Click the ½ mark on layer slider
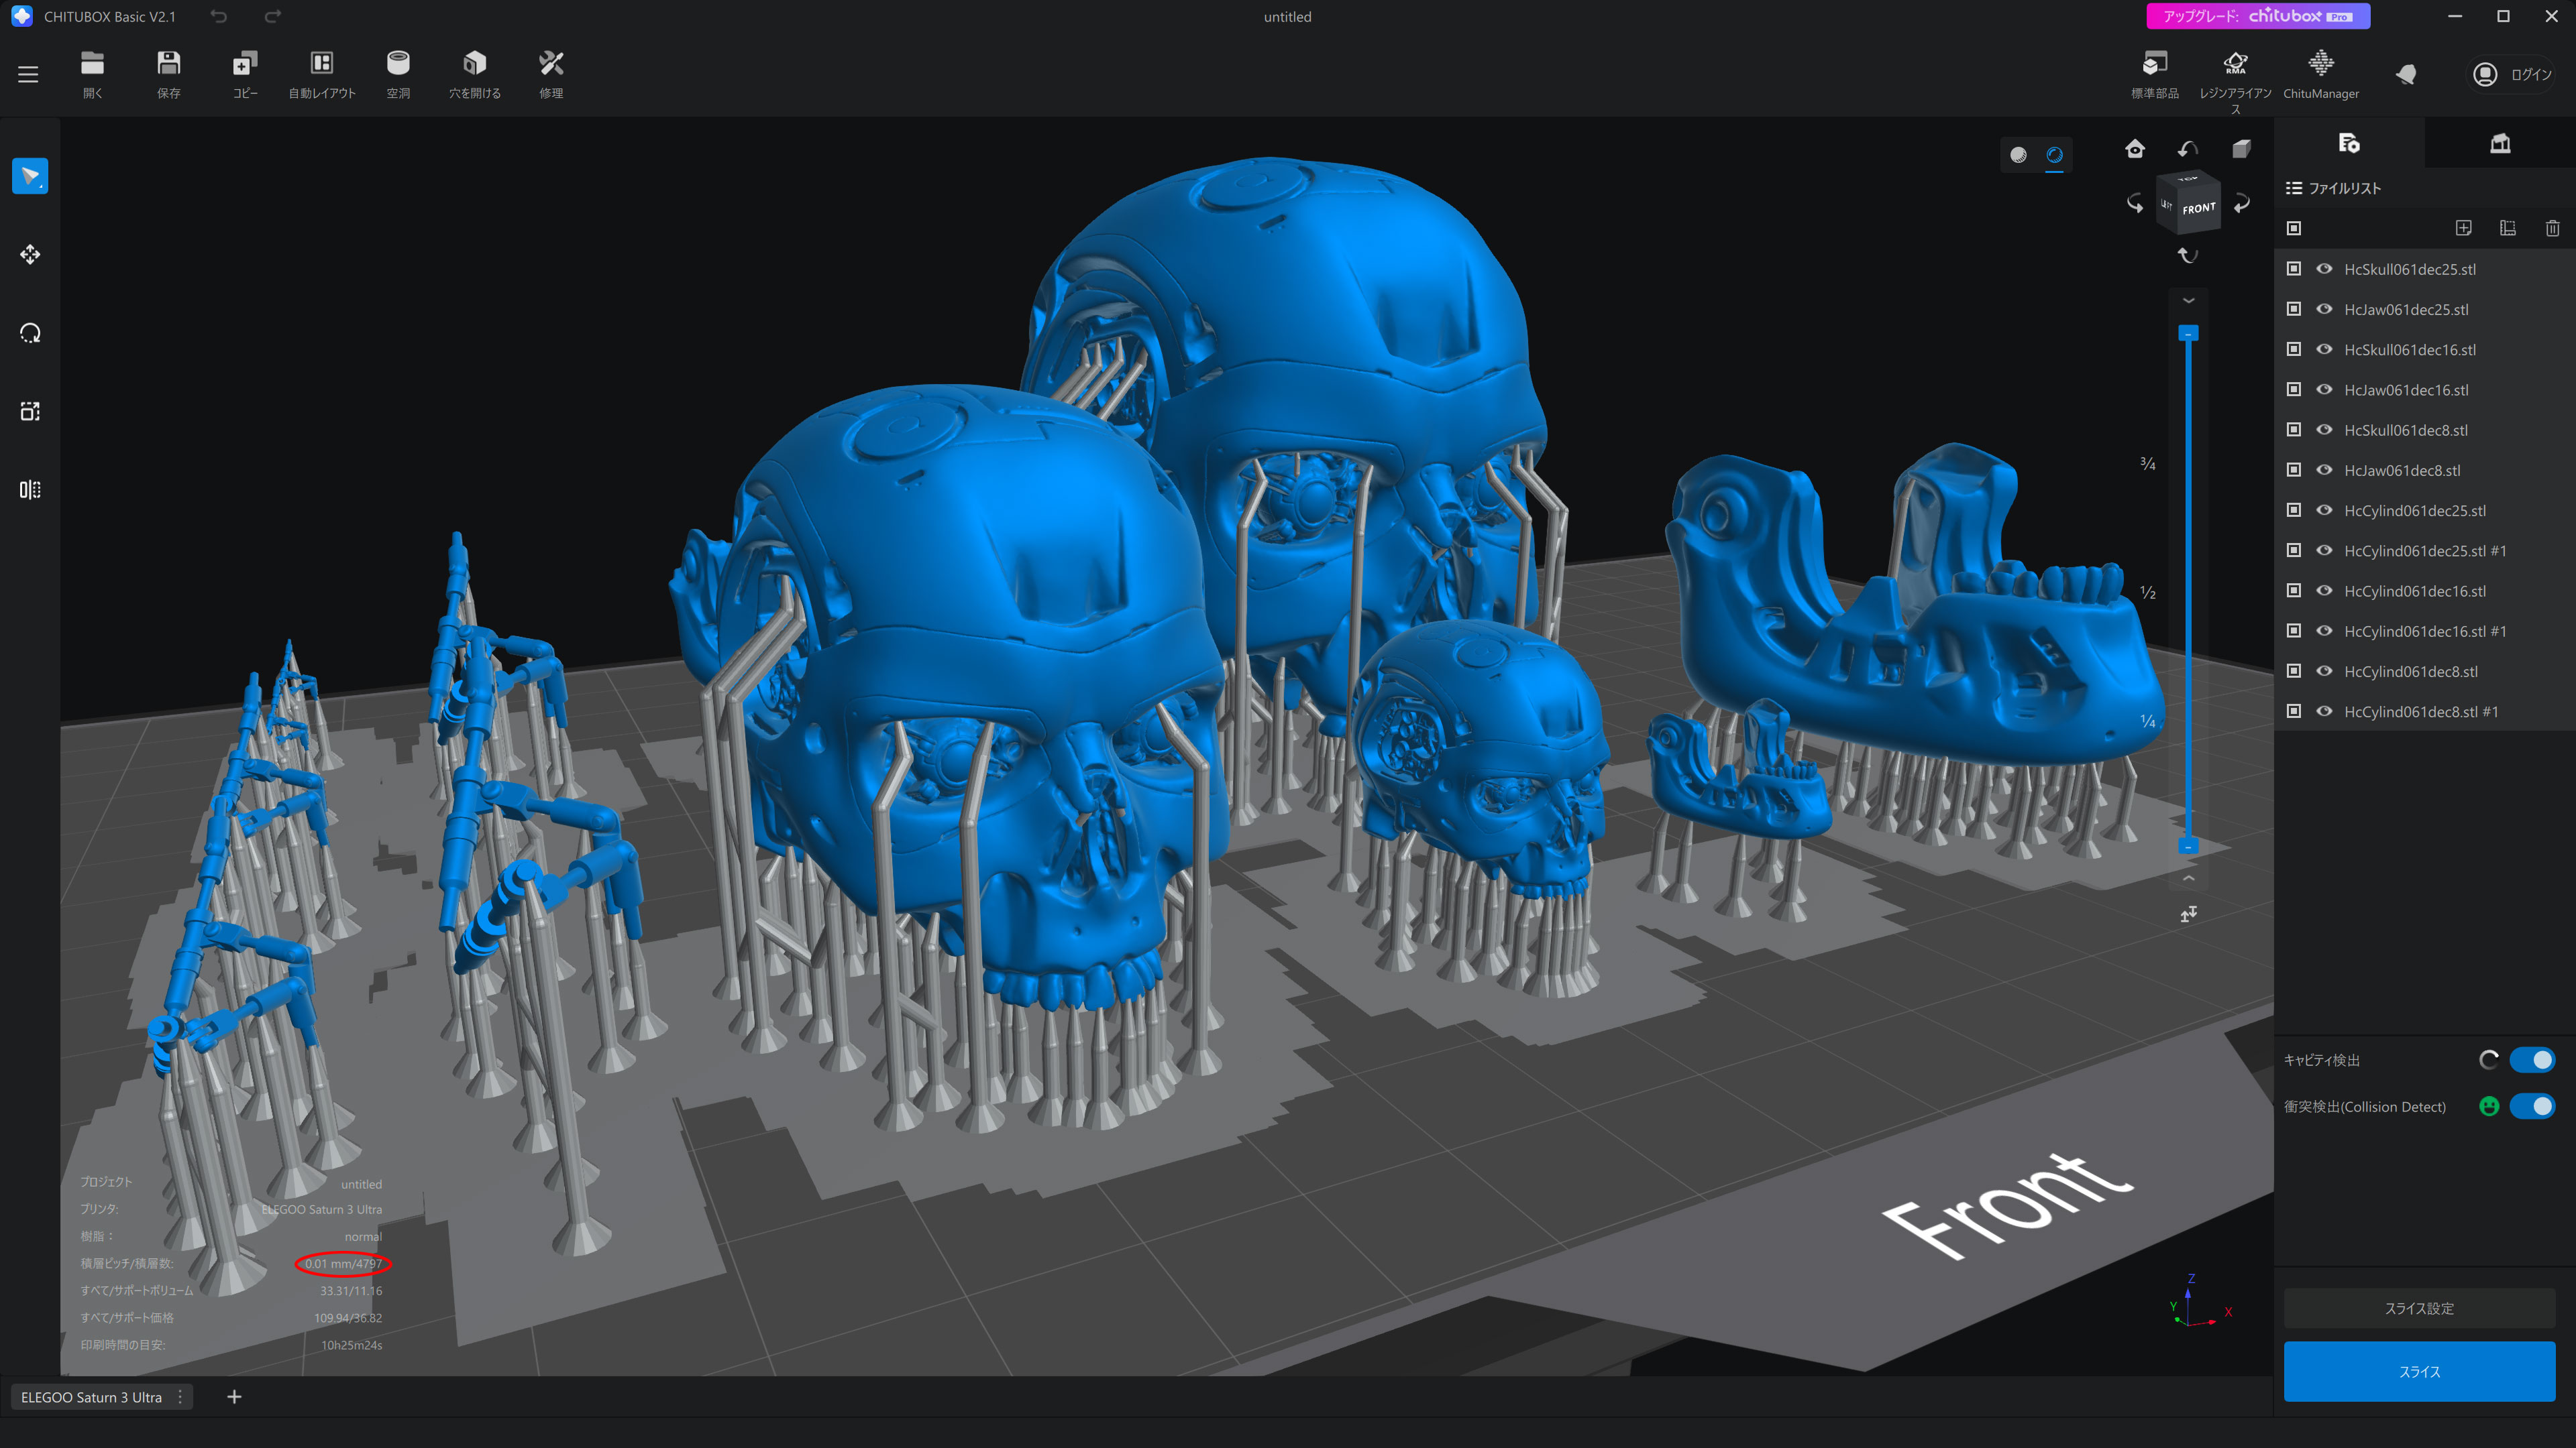The width and height of the screenshot is (2576, 1448). click(2147, 593)
